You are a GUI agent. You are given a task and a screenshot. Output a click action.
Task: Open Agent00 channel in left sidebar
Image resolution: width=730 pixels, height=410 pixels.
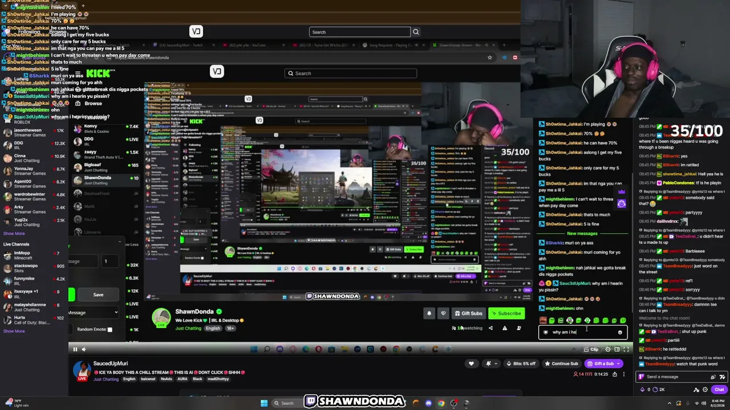pos(34,184)
